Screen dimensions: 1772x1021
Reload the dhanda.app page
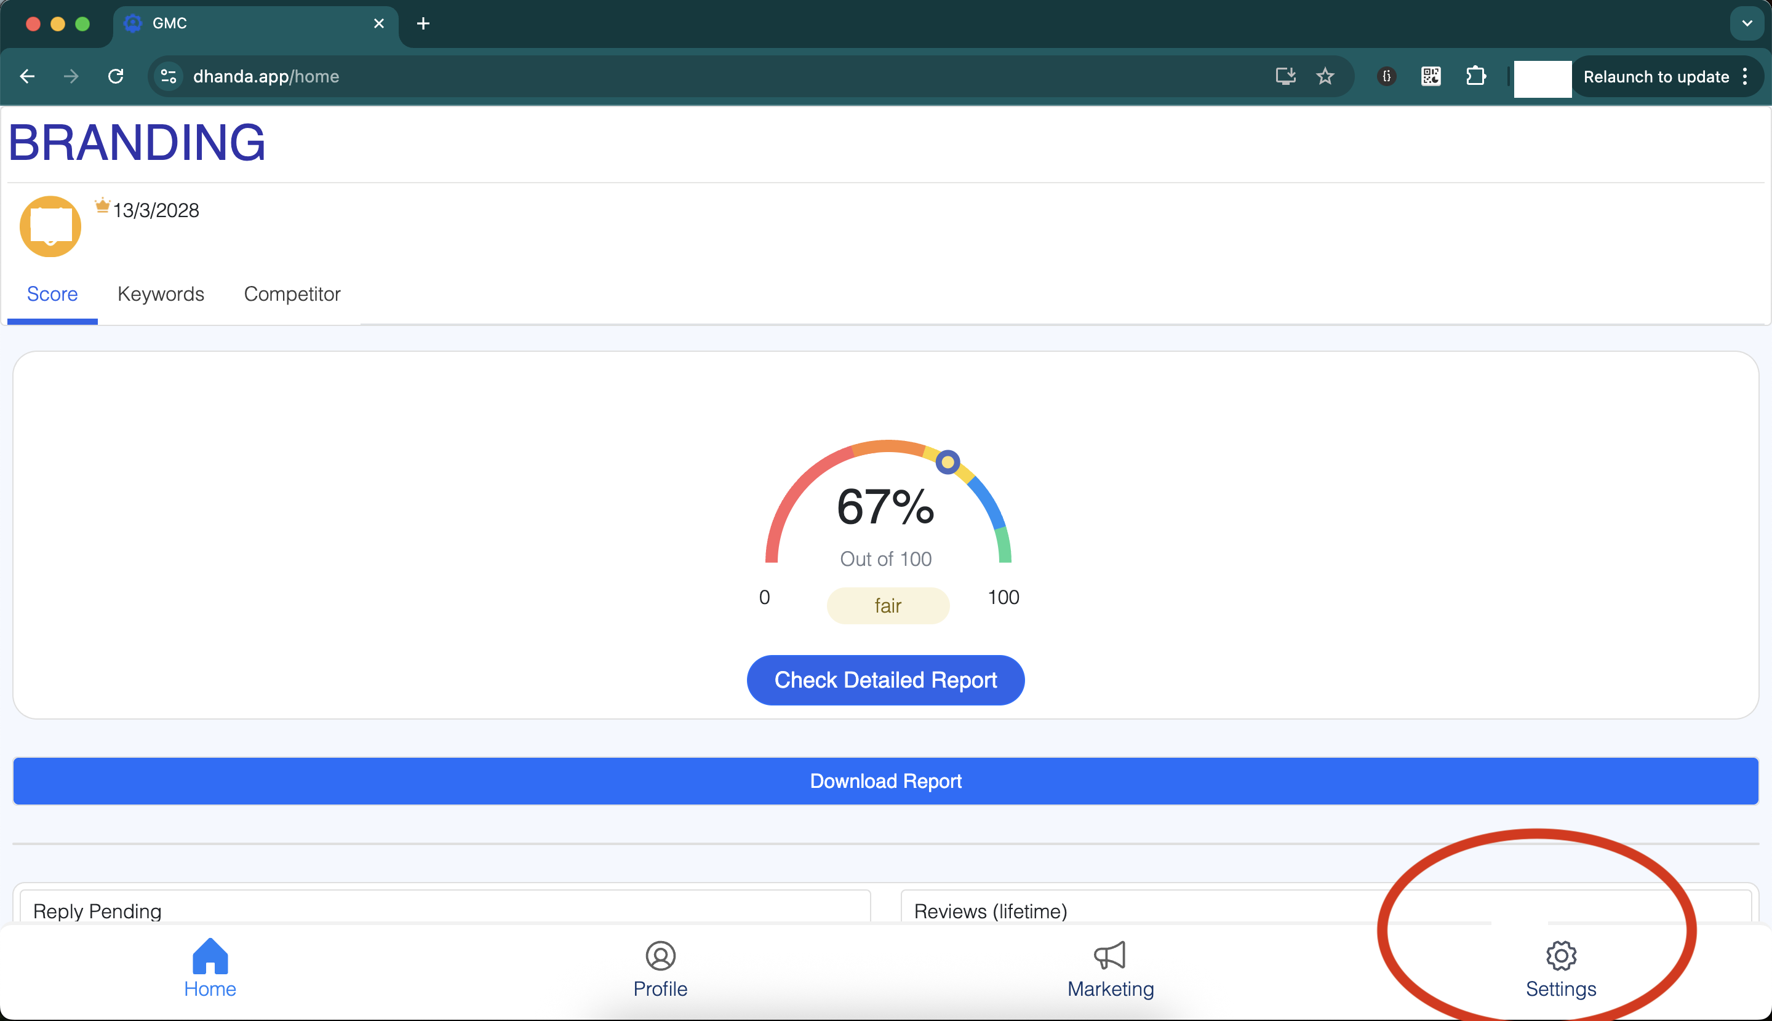(x=116, y=76)
